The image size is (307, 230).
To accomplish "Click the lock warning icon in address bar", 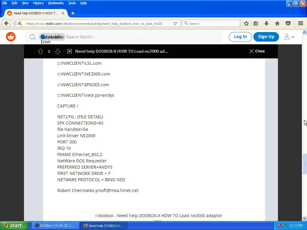I will click(20, 23).
